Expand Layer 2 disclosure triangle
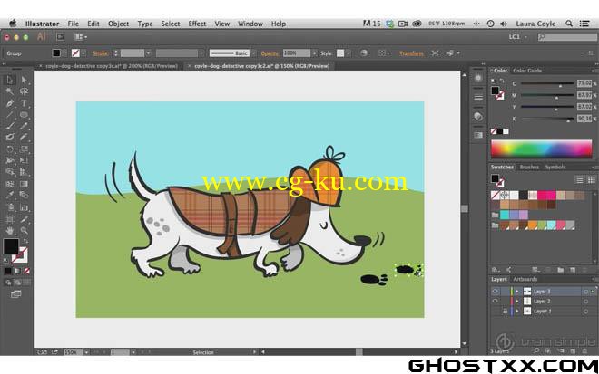Image resolution: width=599 pixels, height=374 pixels. [x=517, y=302]
